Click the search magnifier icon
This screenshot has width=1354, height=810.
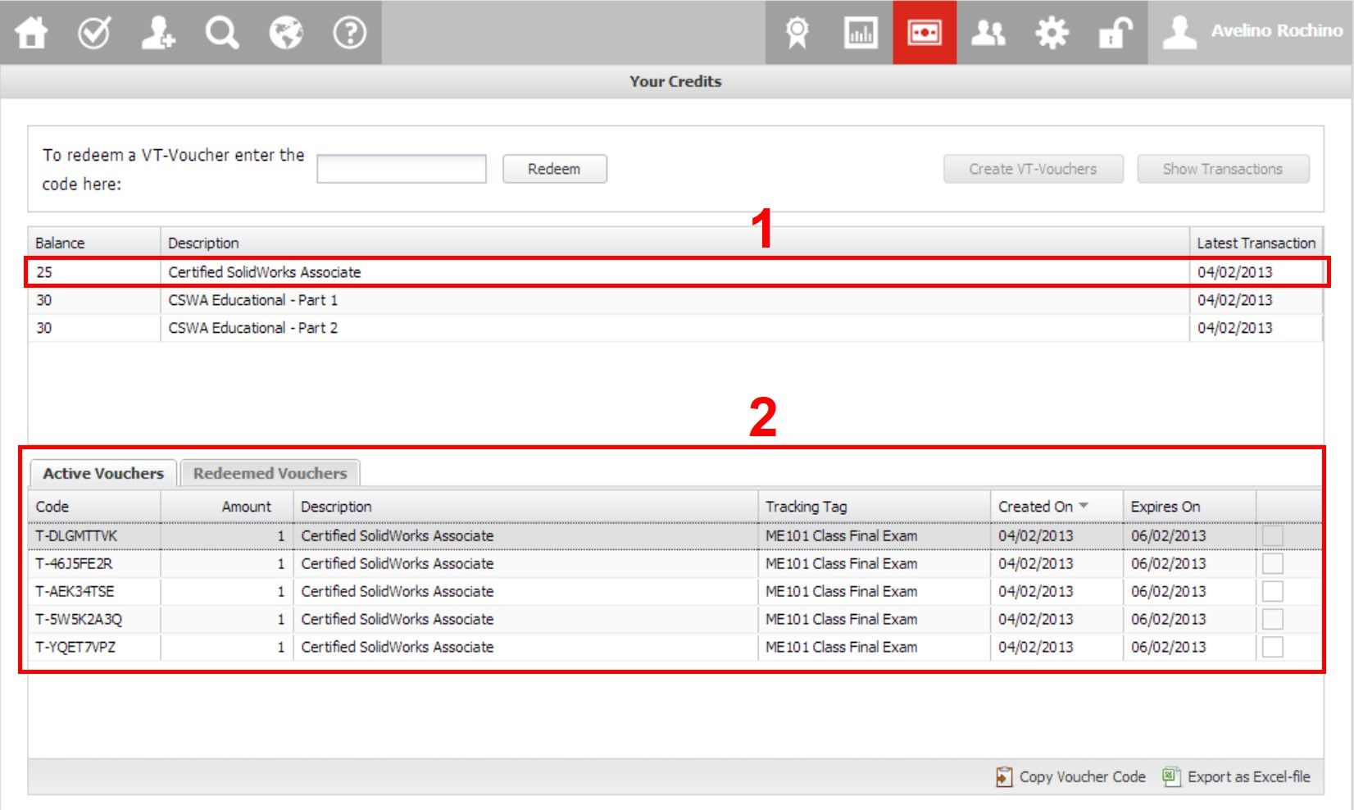point(221,33)
